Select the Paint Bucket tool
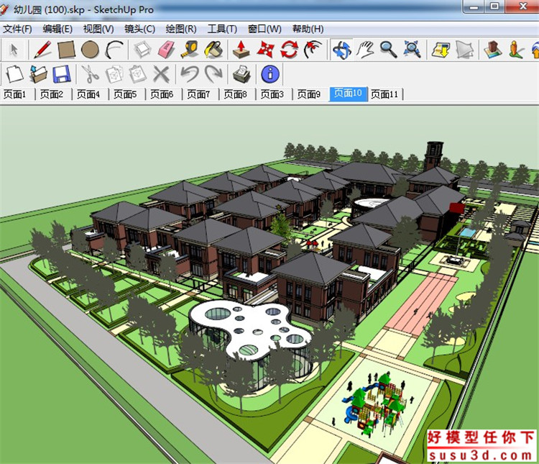Image resolution: width=539 pixels, height=464 pixels. click(213, 50)
